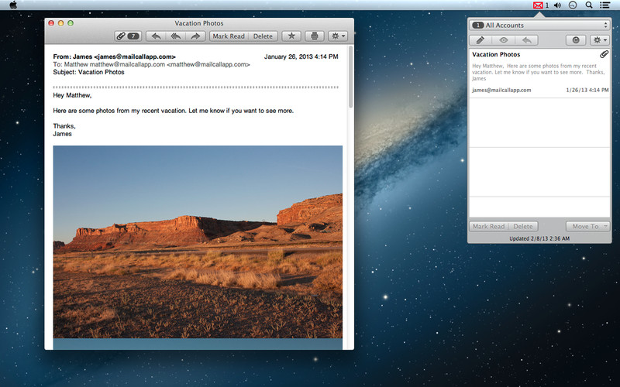This screenshot has width=620, height=387.
Task: Click the eye preview icon in popup
Action: [x=503, y=40]
